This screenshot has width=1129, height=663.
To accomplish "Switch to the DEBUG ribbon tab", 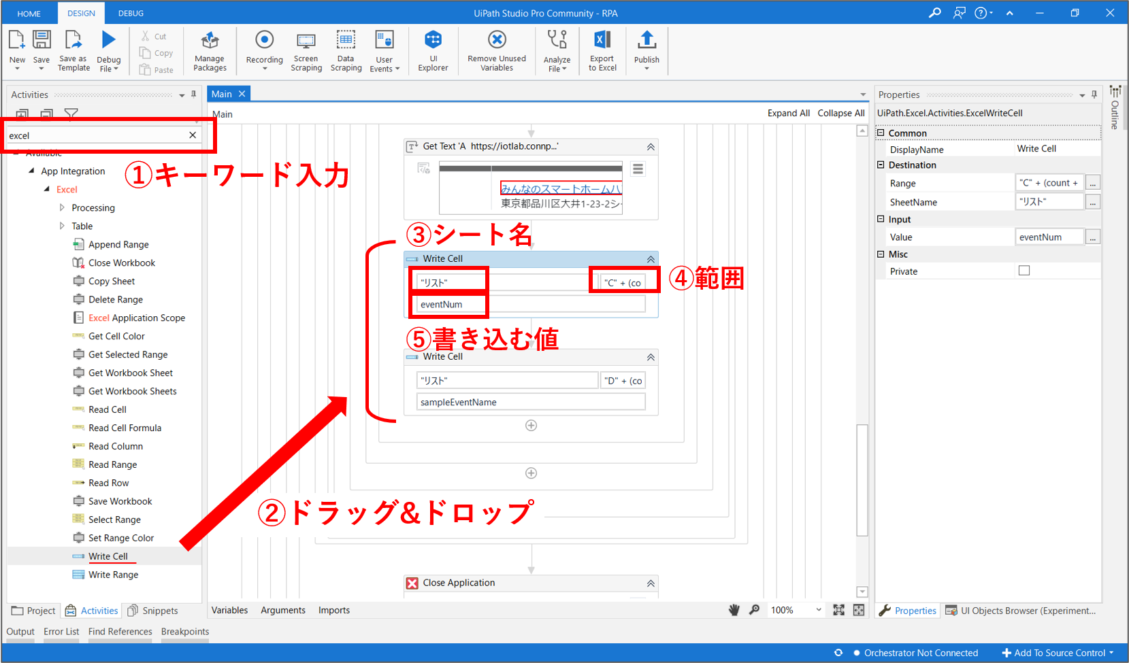I will pyautogui.click(x=131, y=13).
